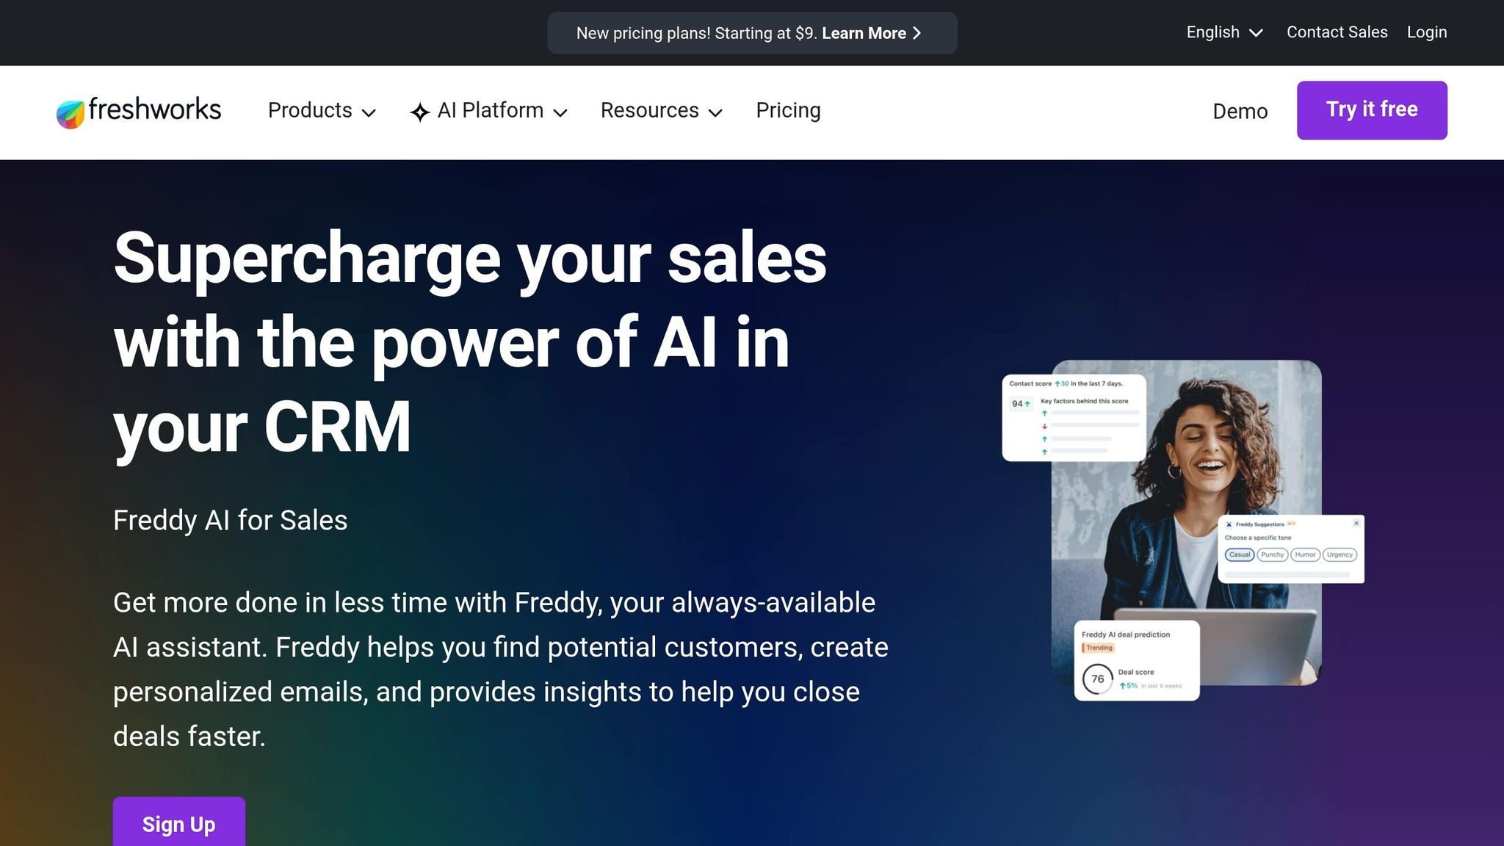Click the hero image of the smiling woman
Image resolution: width=1504 pixels, height=846 pixels.
coord(1186,522)
